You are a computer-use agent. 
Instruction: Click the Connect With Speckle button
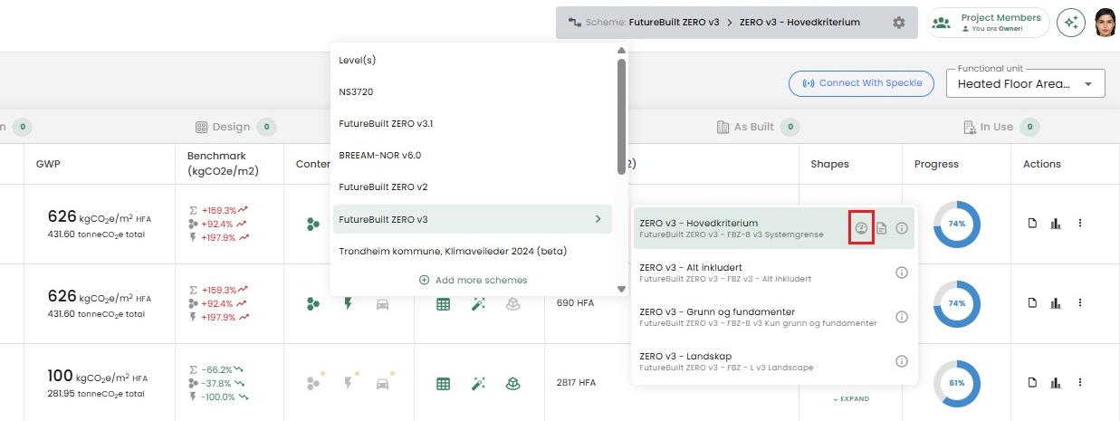click(x=861, y=83)
